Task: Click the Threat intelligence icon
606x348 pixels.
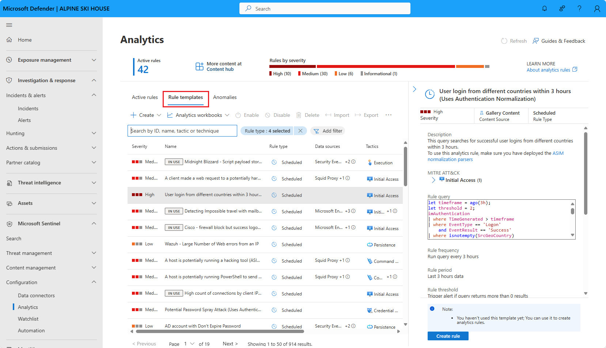Action: (9, 183)
